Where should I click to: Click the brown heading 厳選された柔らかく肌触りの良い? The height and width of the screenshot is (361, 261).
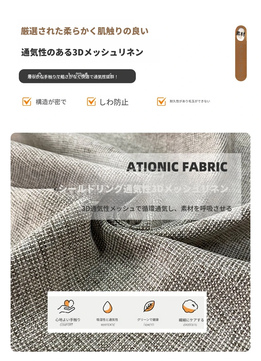tap(85, 31)
